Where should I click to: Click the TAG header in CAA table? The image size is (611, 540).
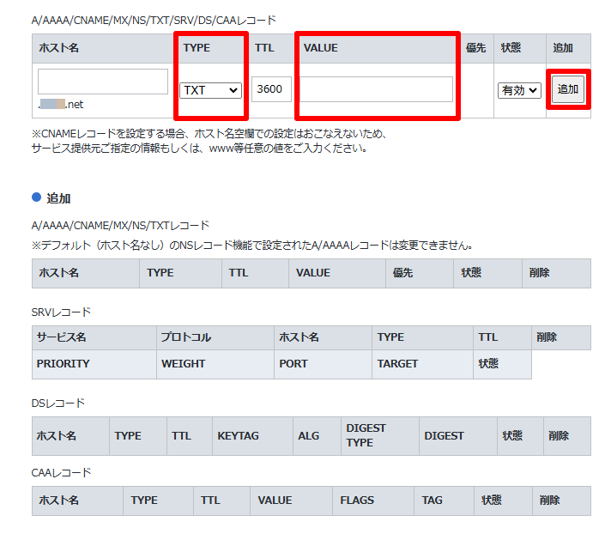coord(432,500)
